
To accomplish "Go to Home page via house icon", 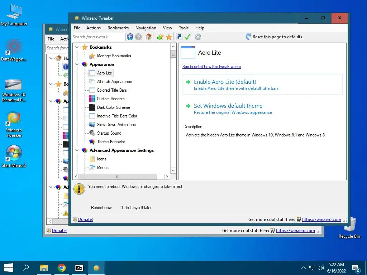I will [148, 37].
